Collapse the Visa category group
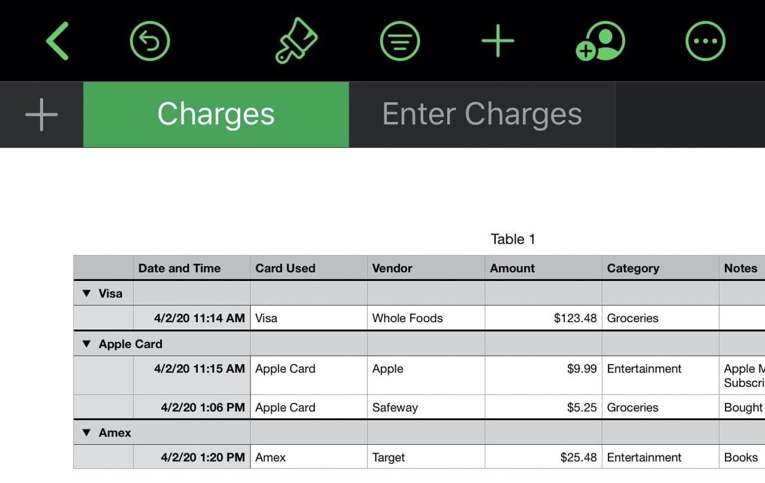The width and height of the screenshot is (765, 483). [x=87, y=294]
